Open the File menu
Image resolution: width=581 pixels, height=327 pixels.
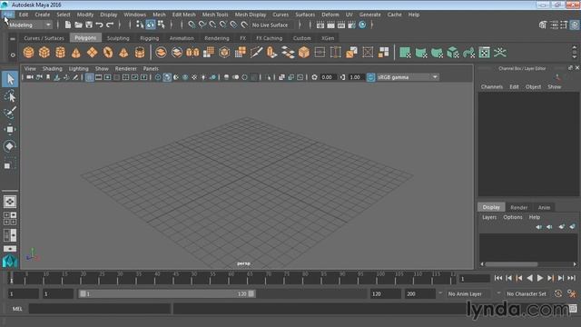pos(8,15)
